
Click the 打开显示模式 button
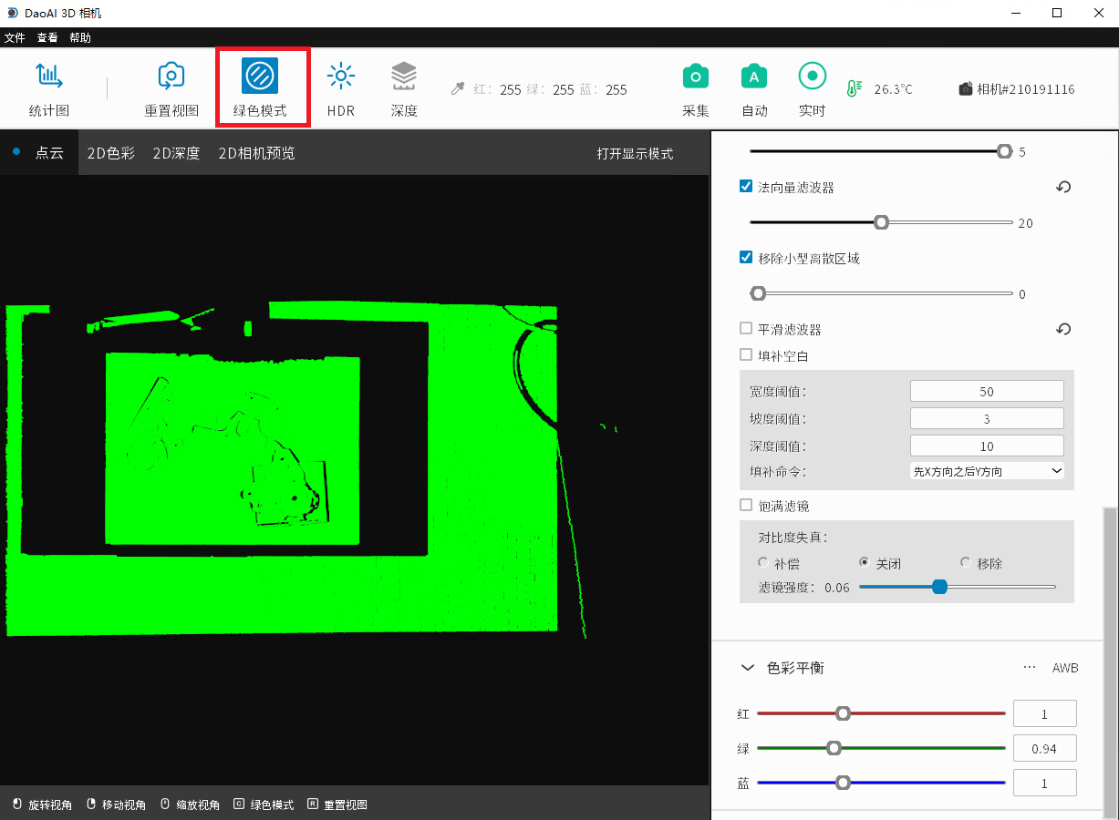click(x=635, y=153)
